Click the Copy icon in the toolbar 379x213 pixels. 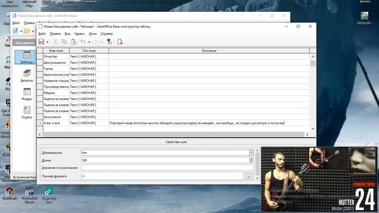[64, 42]
